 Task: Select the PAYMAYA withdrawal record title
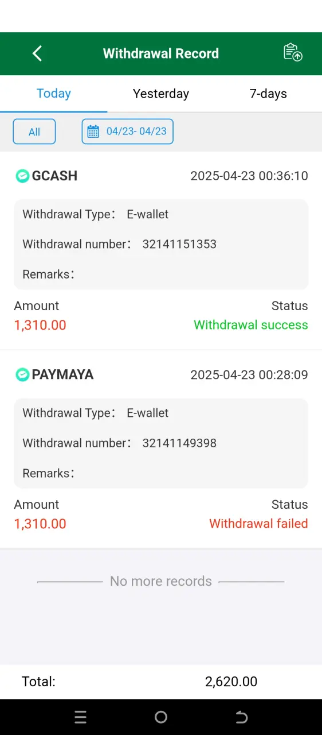pyautogui.click(x=62, y=374)
